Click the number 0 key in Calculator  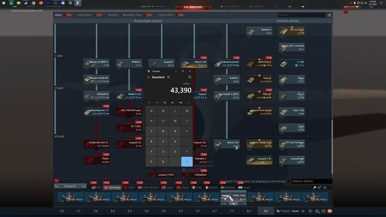tap(163, 162)
